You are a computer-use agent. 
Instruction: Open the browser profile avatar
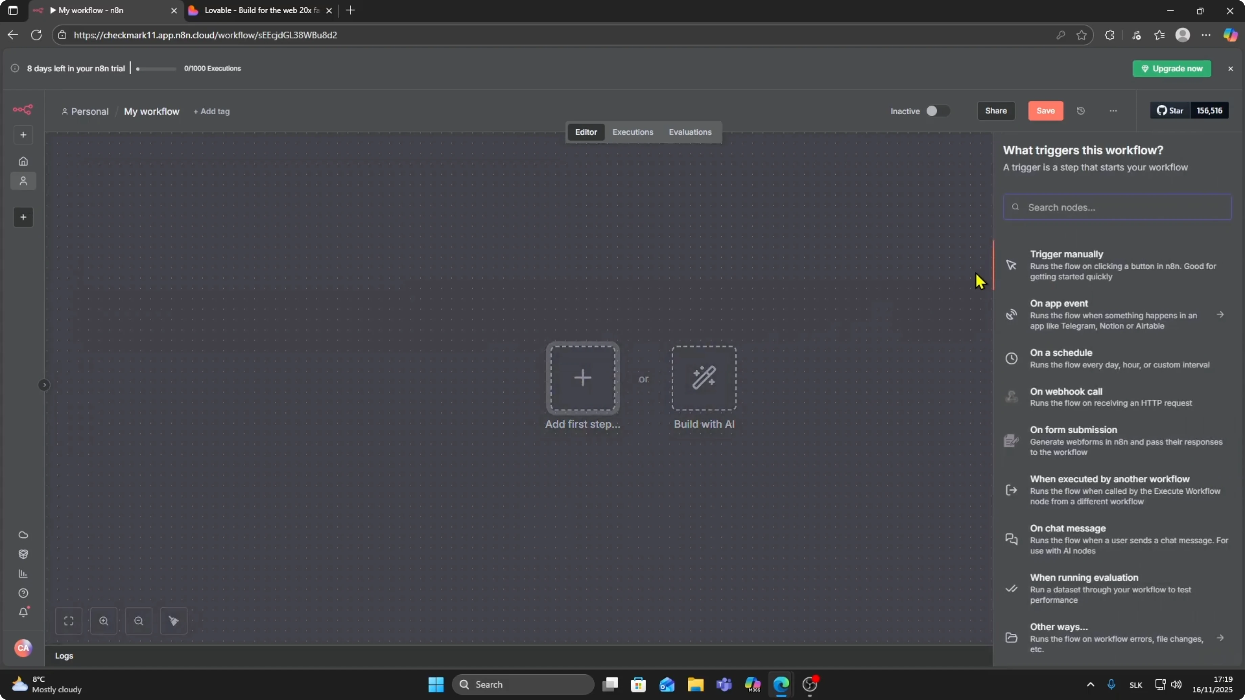pyautogui.click(x=1183, y=35)
